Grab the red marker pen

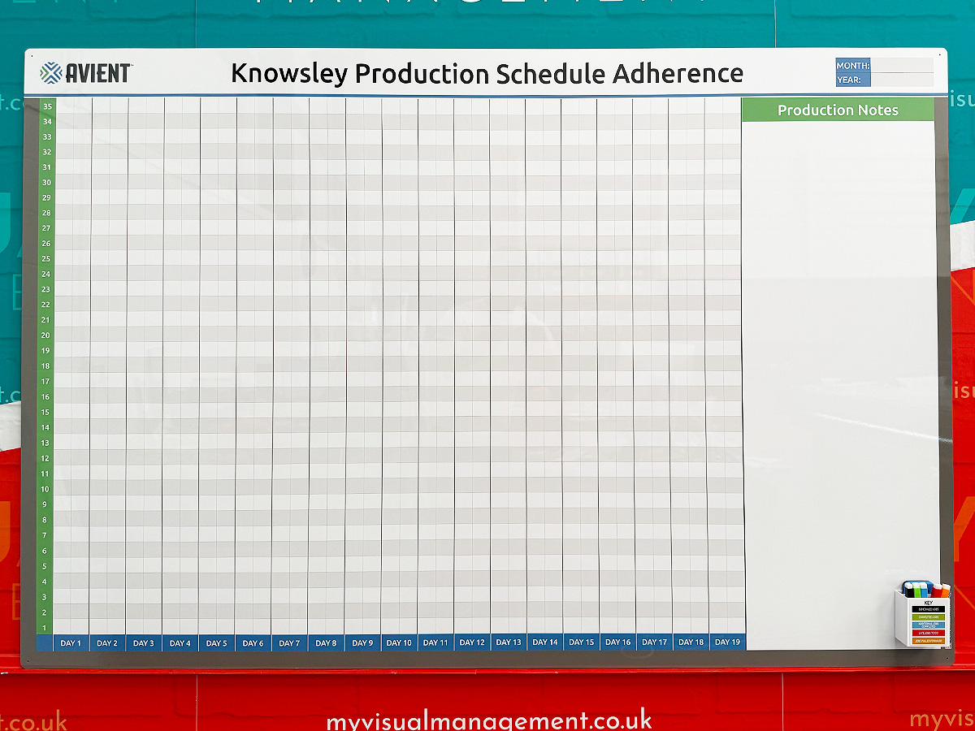(x=936, y=590)
